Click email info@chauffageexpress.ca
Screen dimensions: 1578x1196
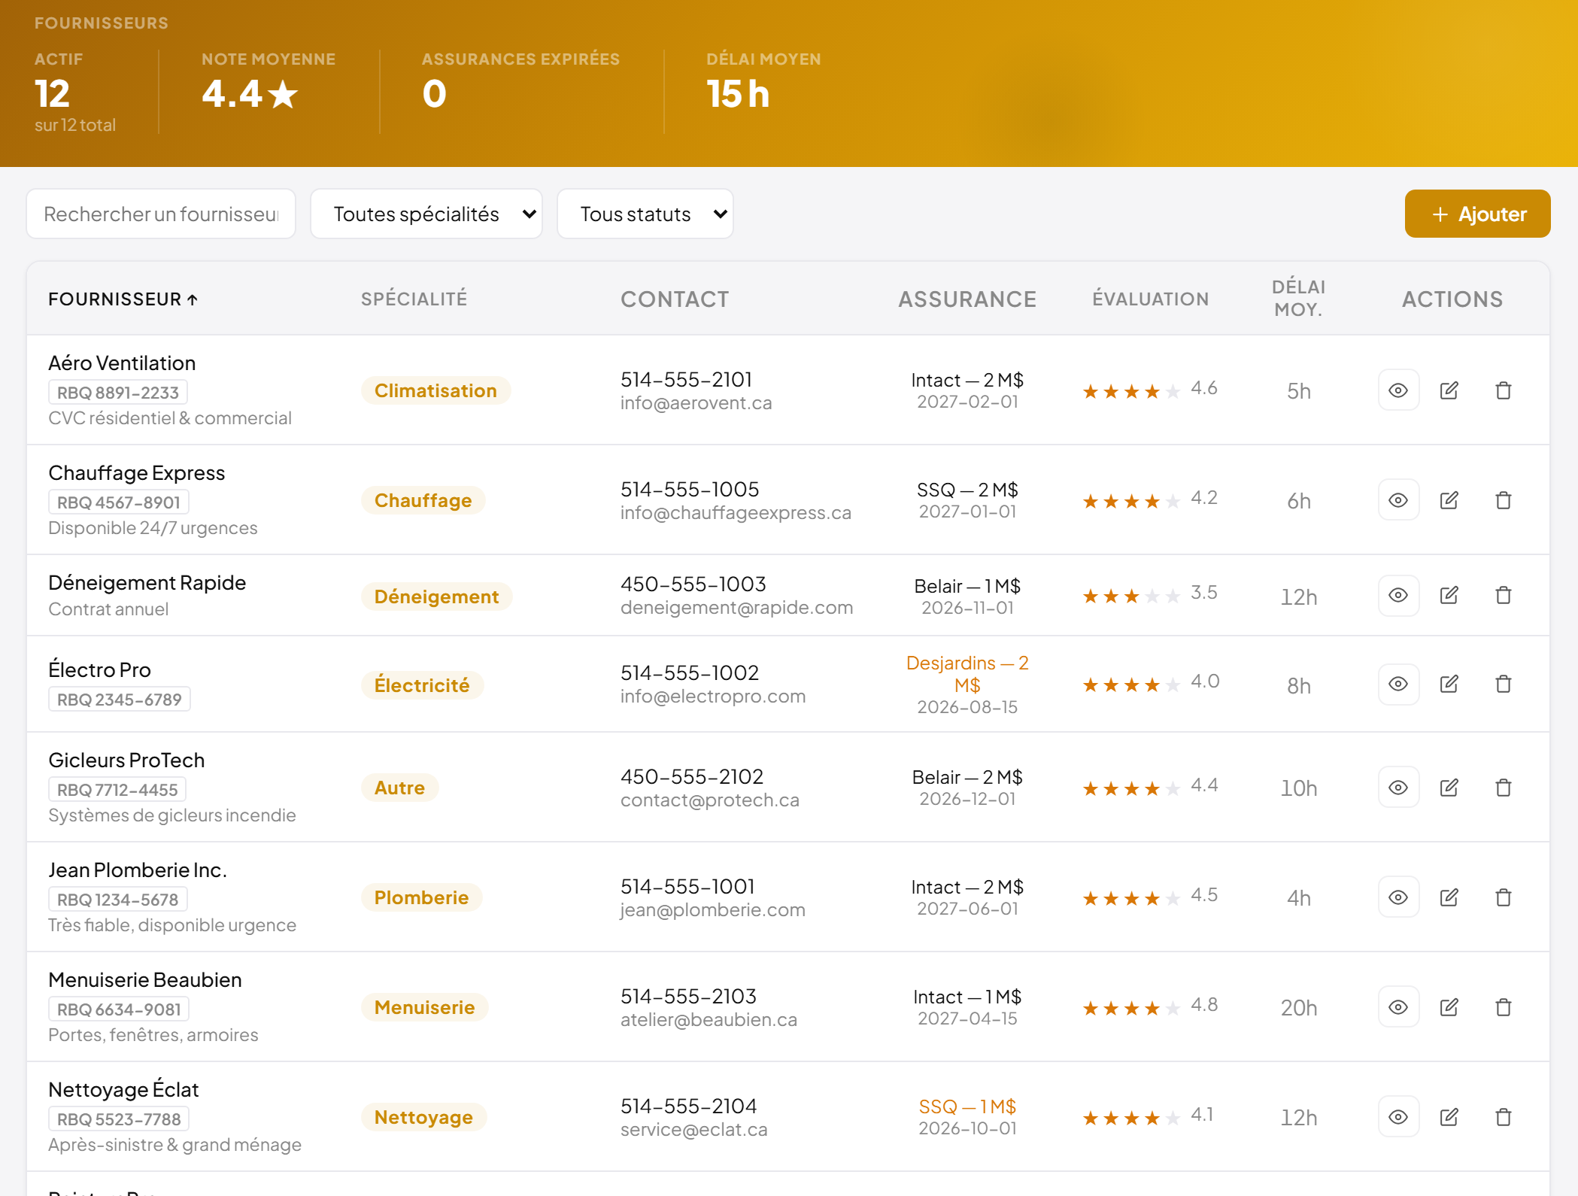[736, 513]
